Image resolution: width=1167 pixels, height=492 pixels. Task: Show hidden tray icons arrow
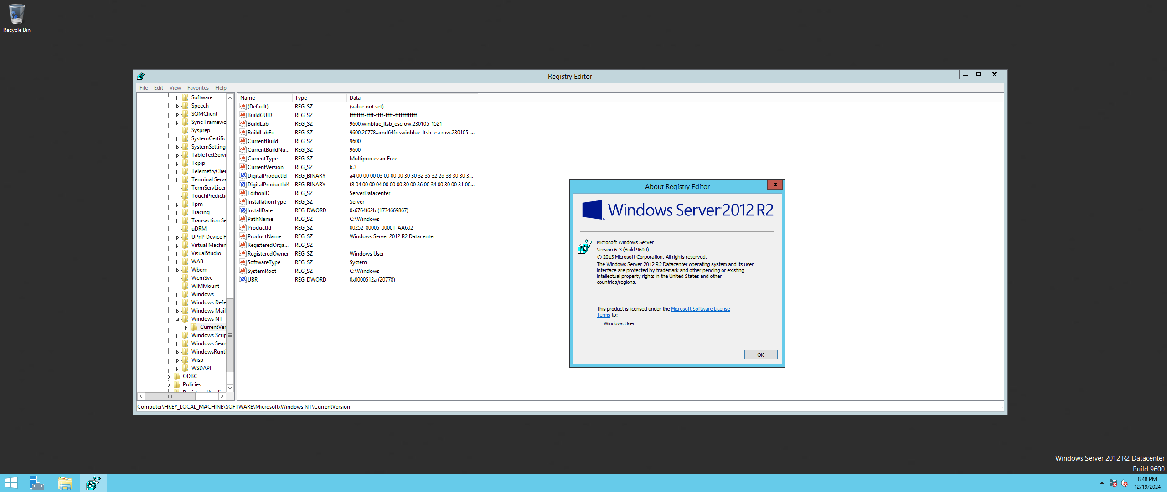[x=1102, y=483]
